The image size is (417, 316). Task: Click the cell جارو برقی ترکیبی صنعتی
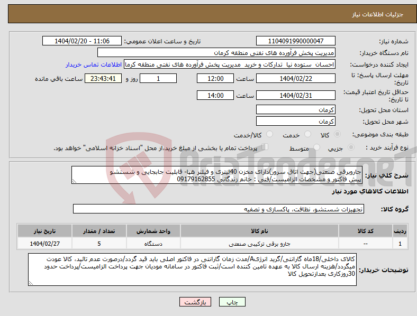point(259,244)
